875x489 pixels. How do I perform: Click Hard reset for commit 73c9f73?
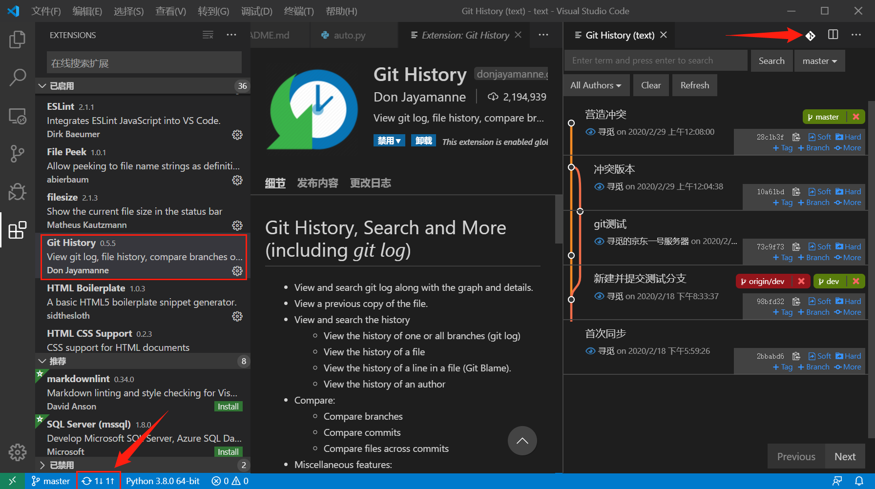[x=848, y=247]
